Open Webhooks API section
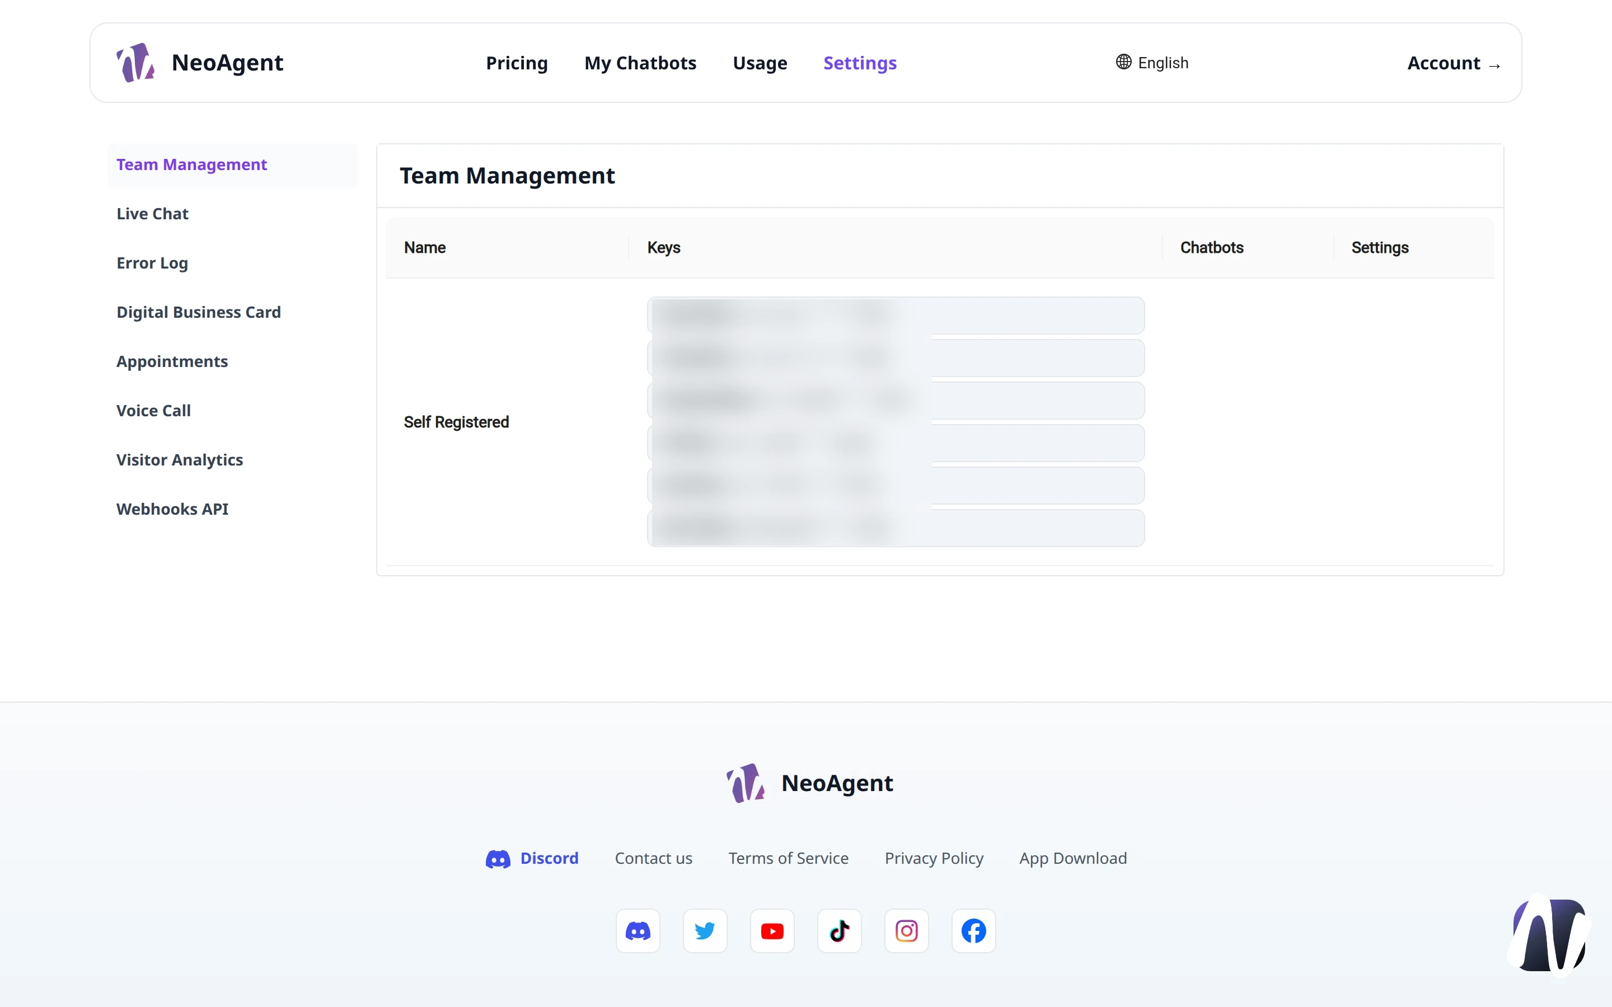The height and width of the screenshot is (1007, 1612). click(172, 510)
